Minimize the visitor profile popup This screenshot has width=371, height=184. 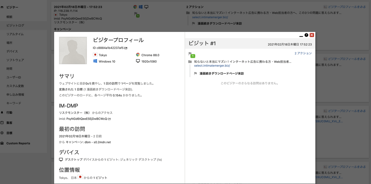tap(301, 36)
